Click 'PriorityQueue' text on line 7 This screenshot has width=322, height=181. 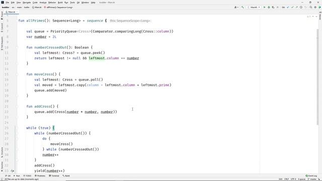63,31
